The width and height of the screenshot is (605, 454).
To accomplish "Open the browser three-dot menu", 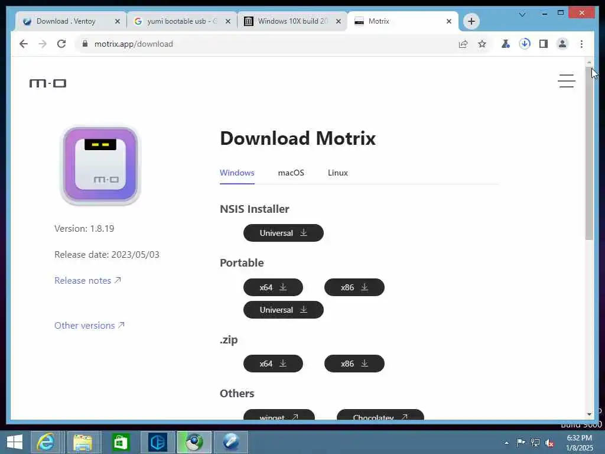I will tap(581, 44).
